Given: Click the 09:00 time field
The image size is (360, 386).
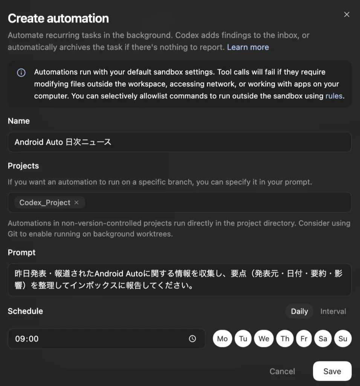Looking at the screenshot, I should [x=98, y=339].
